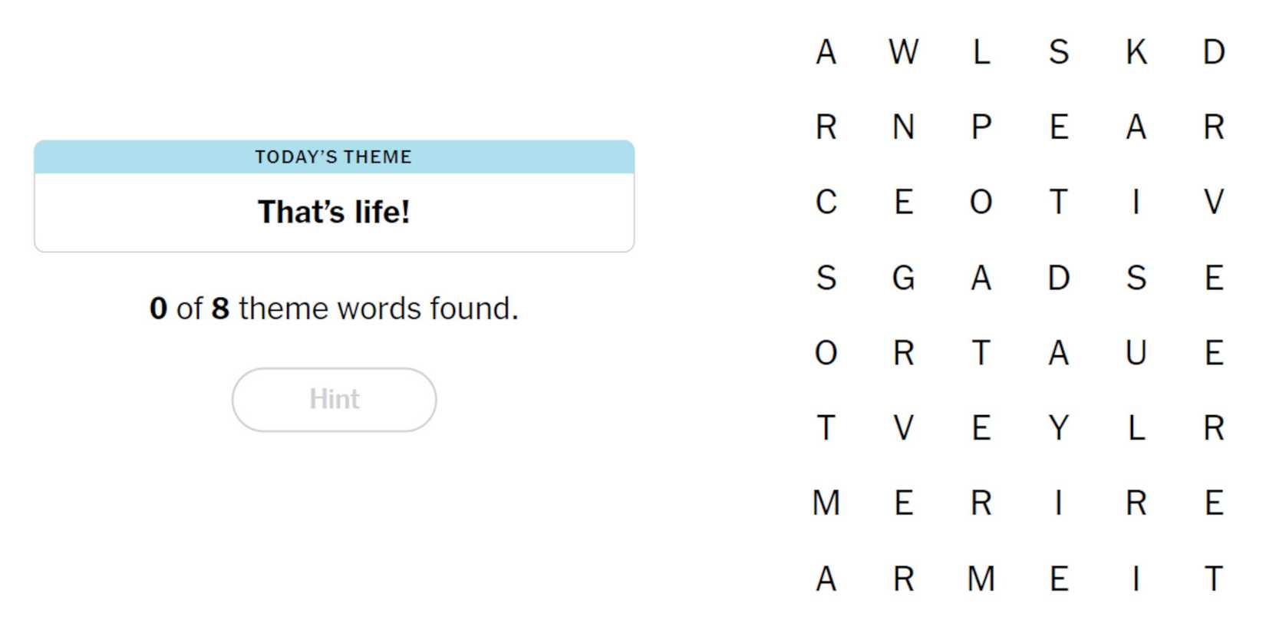The image size is (1266, 633).
Task: Click the 0 of 8 theme words found text
Action: click(x=334, y=308)
